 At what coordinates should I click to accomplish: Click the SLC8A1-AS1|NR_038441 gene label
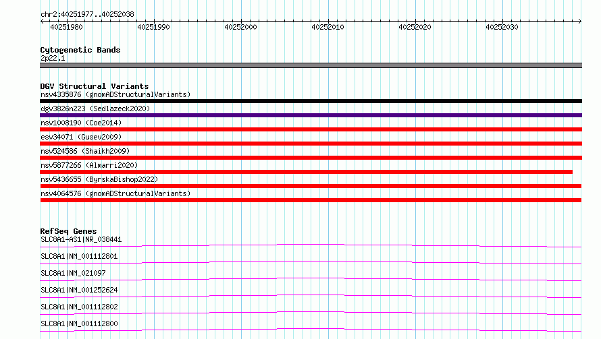coord(81,239)
